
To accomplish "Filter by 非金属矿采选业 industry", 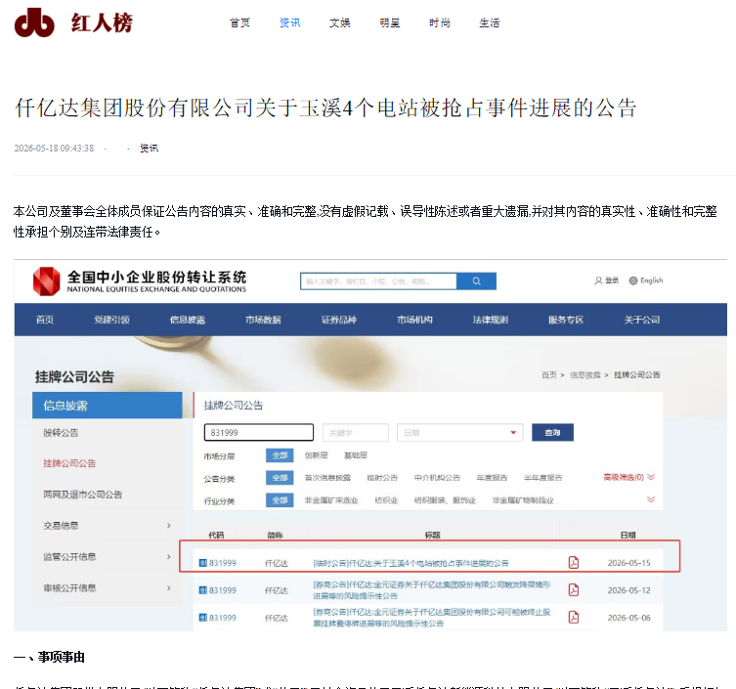I will tap(331, 500).
